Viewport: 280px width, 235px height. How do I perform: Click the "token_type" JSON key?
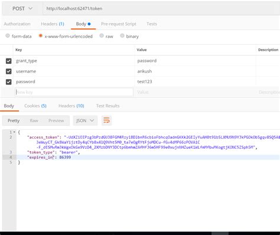pyautogui.click(x=41, y=152)
